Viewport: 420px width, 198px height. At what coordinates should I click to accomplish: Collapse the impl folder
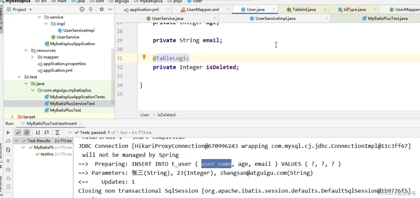pos(46,24)
